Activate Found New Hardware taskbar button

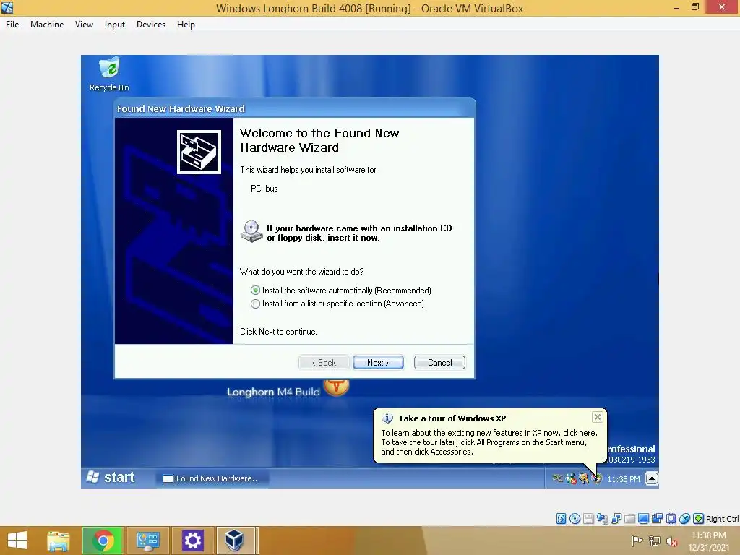pos(212,478)
